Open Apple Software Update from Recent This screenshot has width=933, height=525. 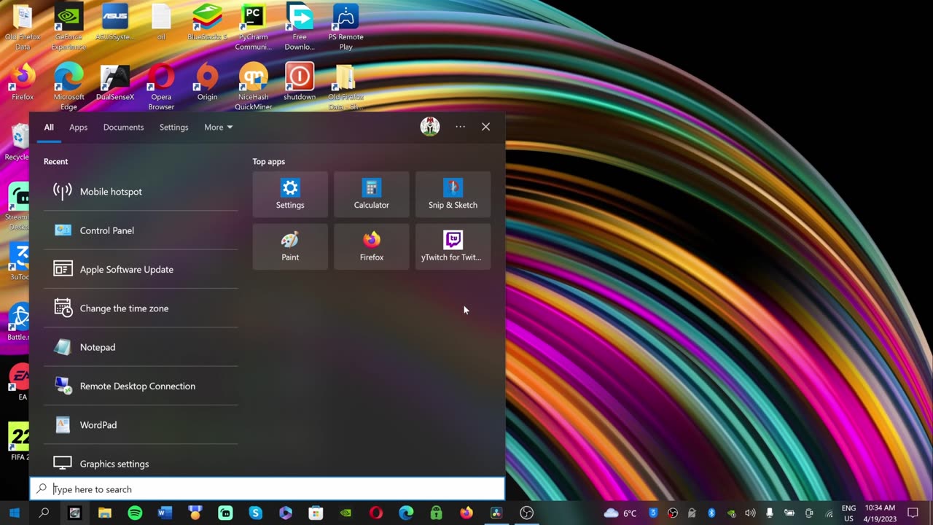141,269
